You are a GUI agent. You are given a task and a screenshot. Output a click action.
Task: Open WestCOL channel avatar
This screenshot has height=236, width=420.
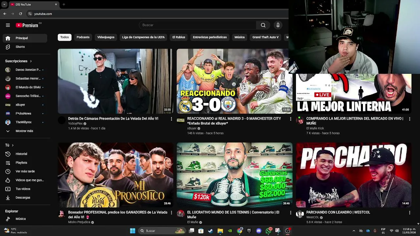click(300, 214)
